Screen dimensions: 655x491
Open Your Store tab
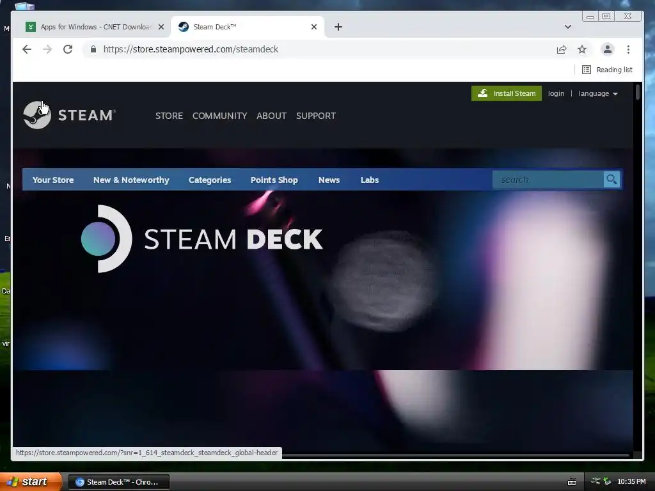[x=53, y=180]
